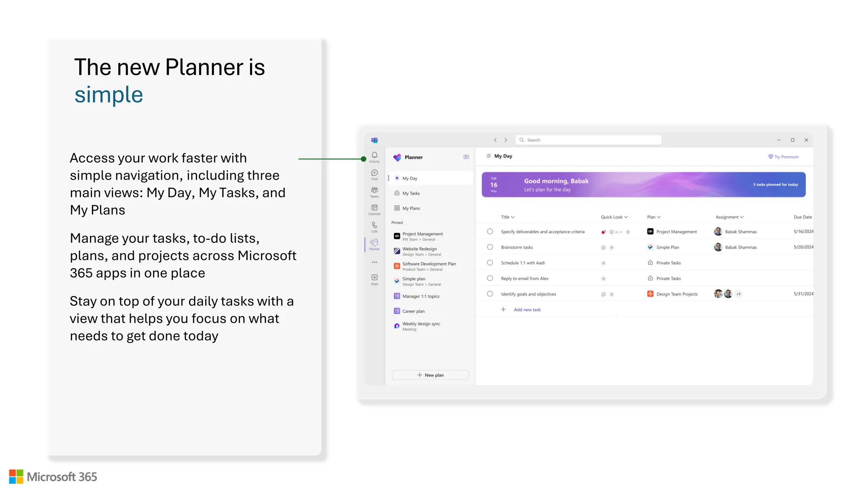Click the New plan button
The image size is (868, 488).
[x=430, y=375]
